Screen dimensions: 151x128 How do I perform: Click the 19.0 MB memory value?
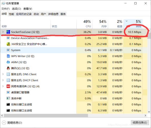pos(102,62)
